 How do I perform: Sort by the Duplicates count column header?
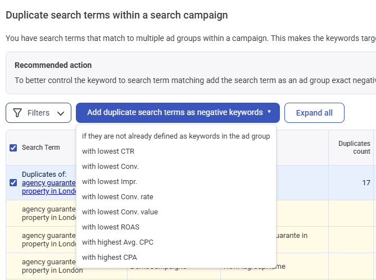pyautogui.click(x=354, y=148)
